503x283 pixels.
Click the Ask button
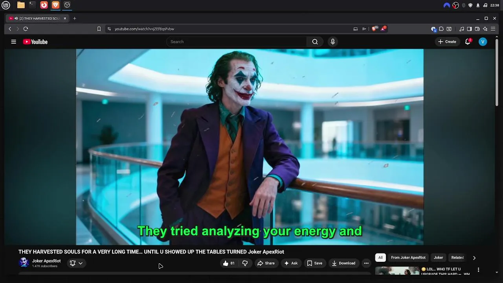pos(291,263)
